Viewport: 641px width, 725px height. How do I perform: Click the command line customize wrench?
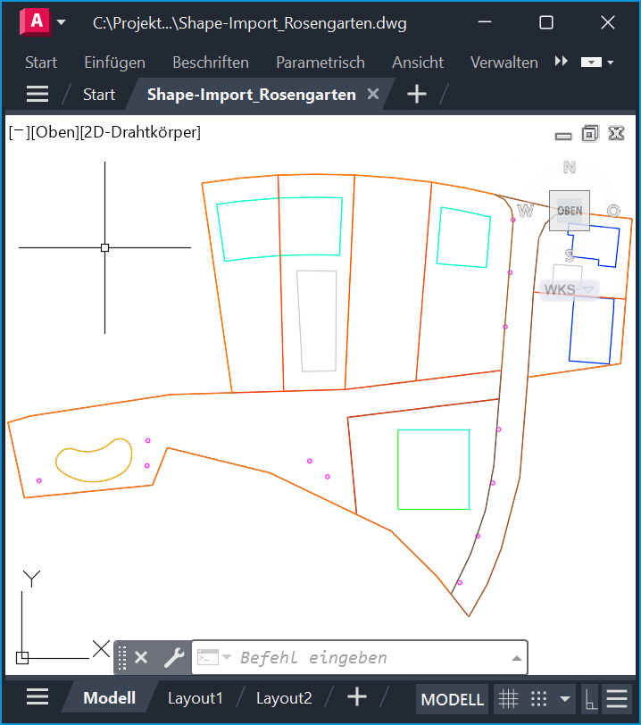(x=173, y=658)
